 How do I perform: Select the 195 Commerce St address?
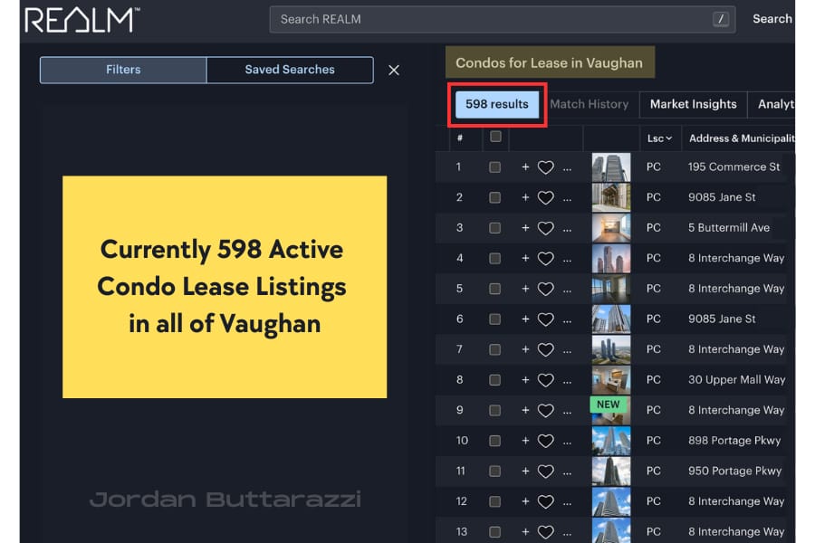733,167
